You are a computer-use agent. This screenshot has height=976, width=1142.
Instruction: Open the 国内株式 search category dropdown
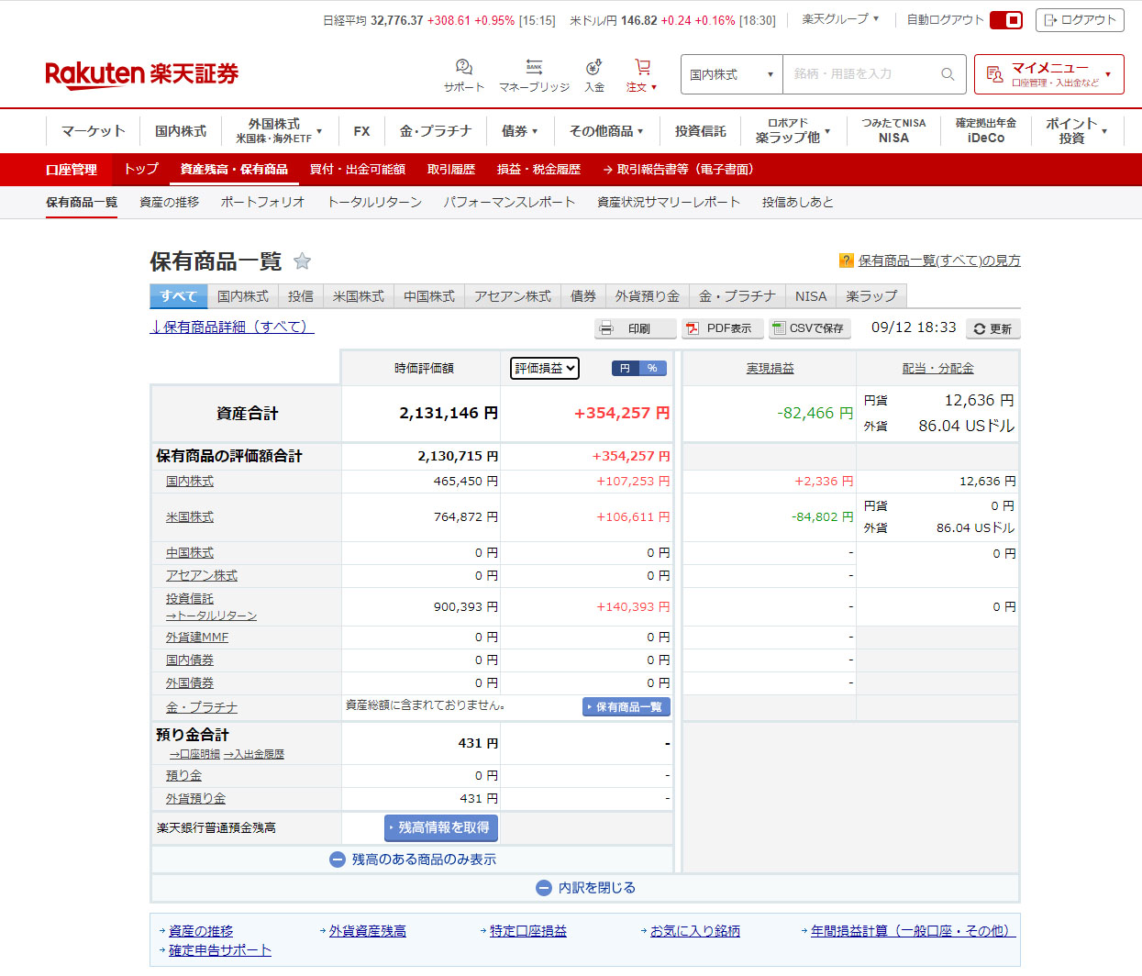pos(731,74)
